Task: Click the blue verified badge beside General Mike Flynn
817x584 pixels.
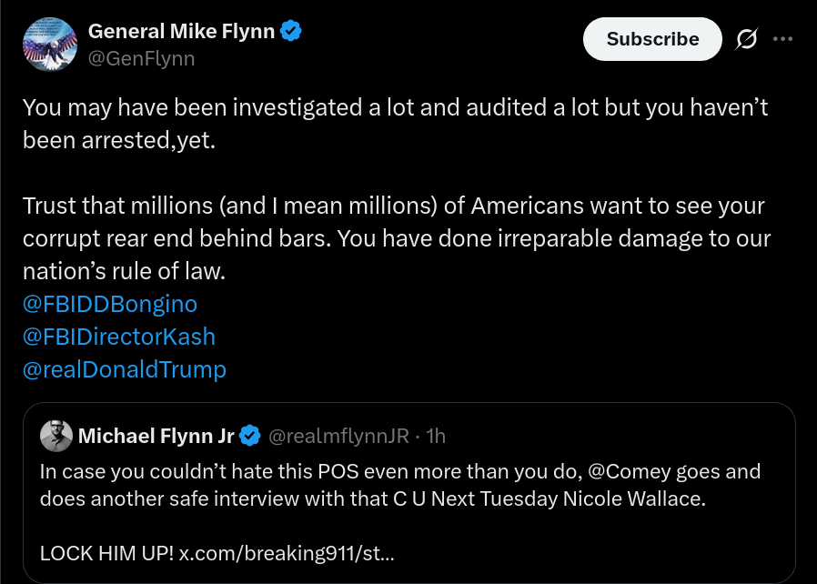Action: point(291,31)
